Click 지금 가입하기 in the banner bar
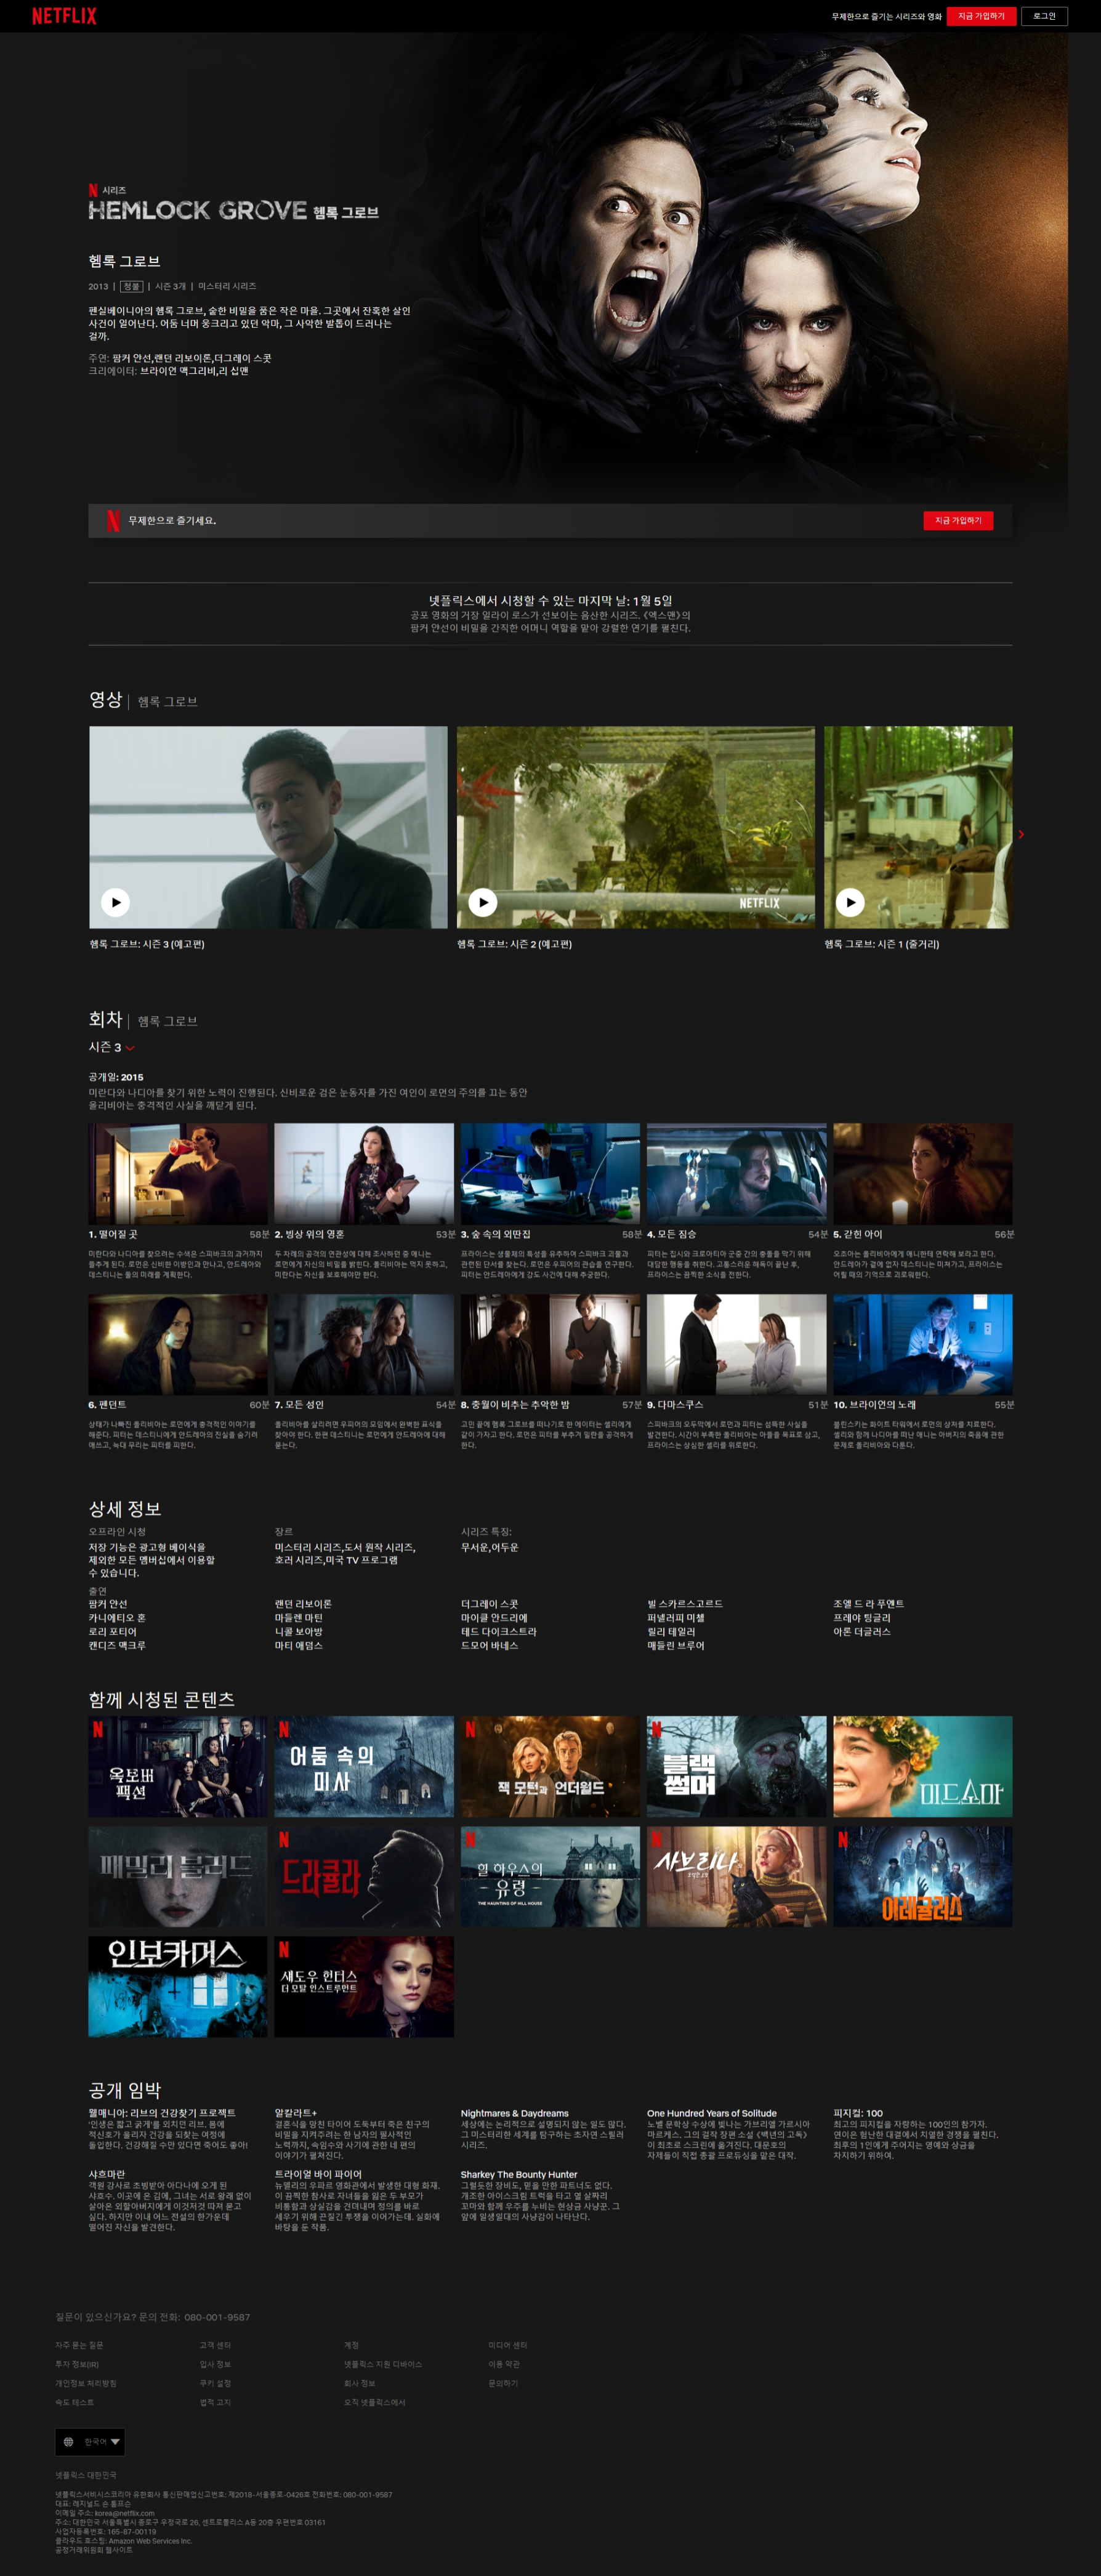The width and height of the screenshot is (1101, 2576). coord(958,520)
